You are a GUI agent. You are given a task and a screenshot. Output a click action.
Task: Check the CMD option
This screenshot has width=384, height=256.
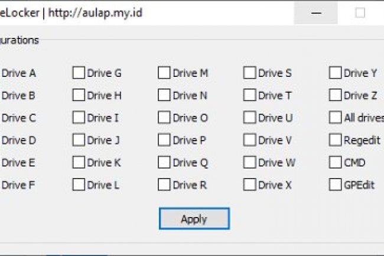[336, 163]
